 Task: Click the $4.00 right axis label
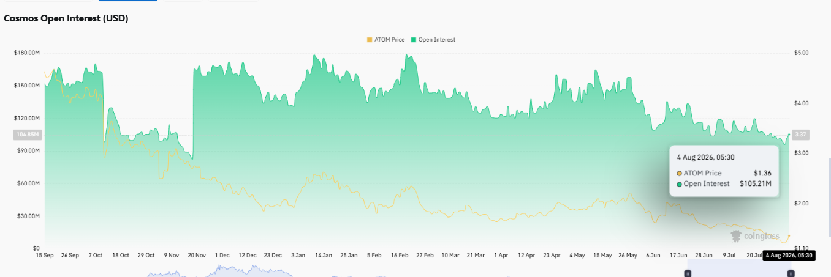point(801,103)
